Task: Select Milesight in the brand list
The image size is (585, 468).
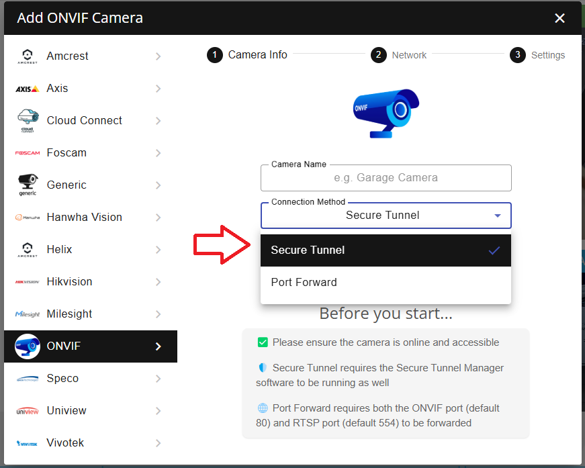Action: coord(91,314)
